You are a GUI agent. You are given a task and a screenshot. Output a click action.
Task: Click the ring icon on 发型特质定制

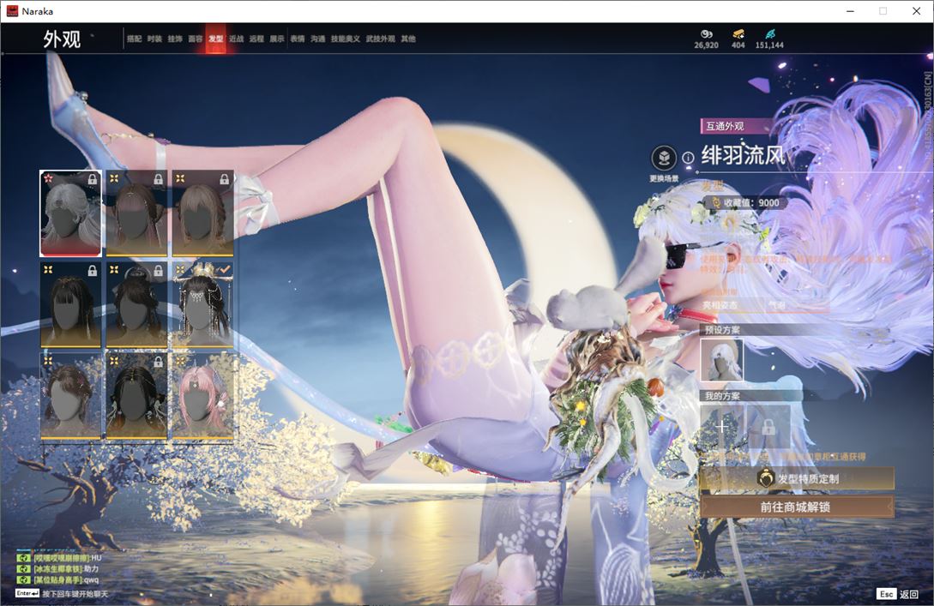pos(765,478)
